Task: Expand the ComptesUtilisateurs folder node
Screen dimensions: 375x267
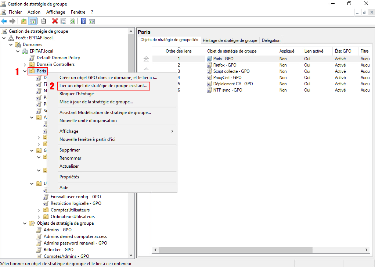Action: tap(39, 210)
